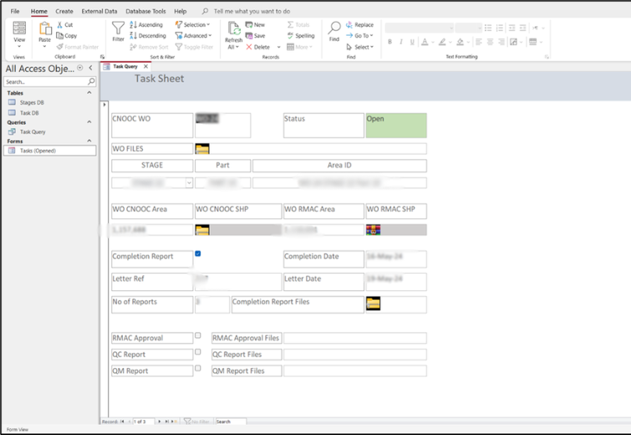Tick the RMAC Approval checkbox
The image size is (631, 435).
point(198,336)
